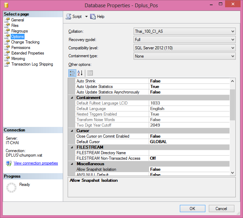Open the Mirroring page
This screenshot has height=218, width=243.
pos(18,59)
